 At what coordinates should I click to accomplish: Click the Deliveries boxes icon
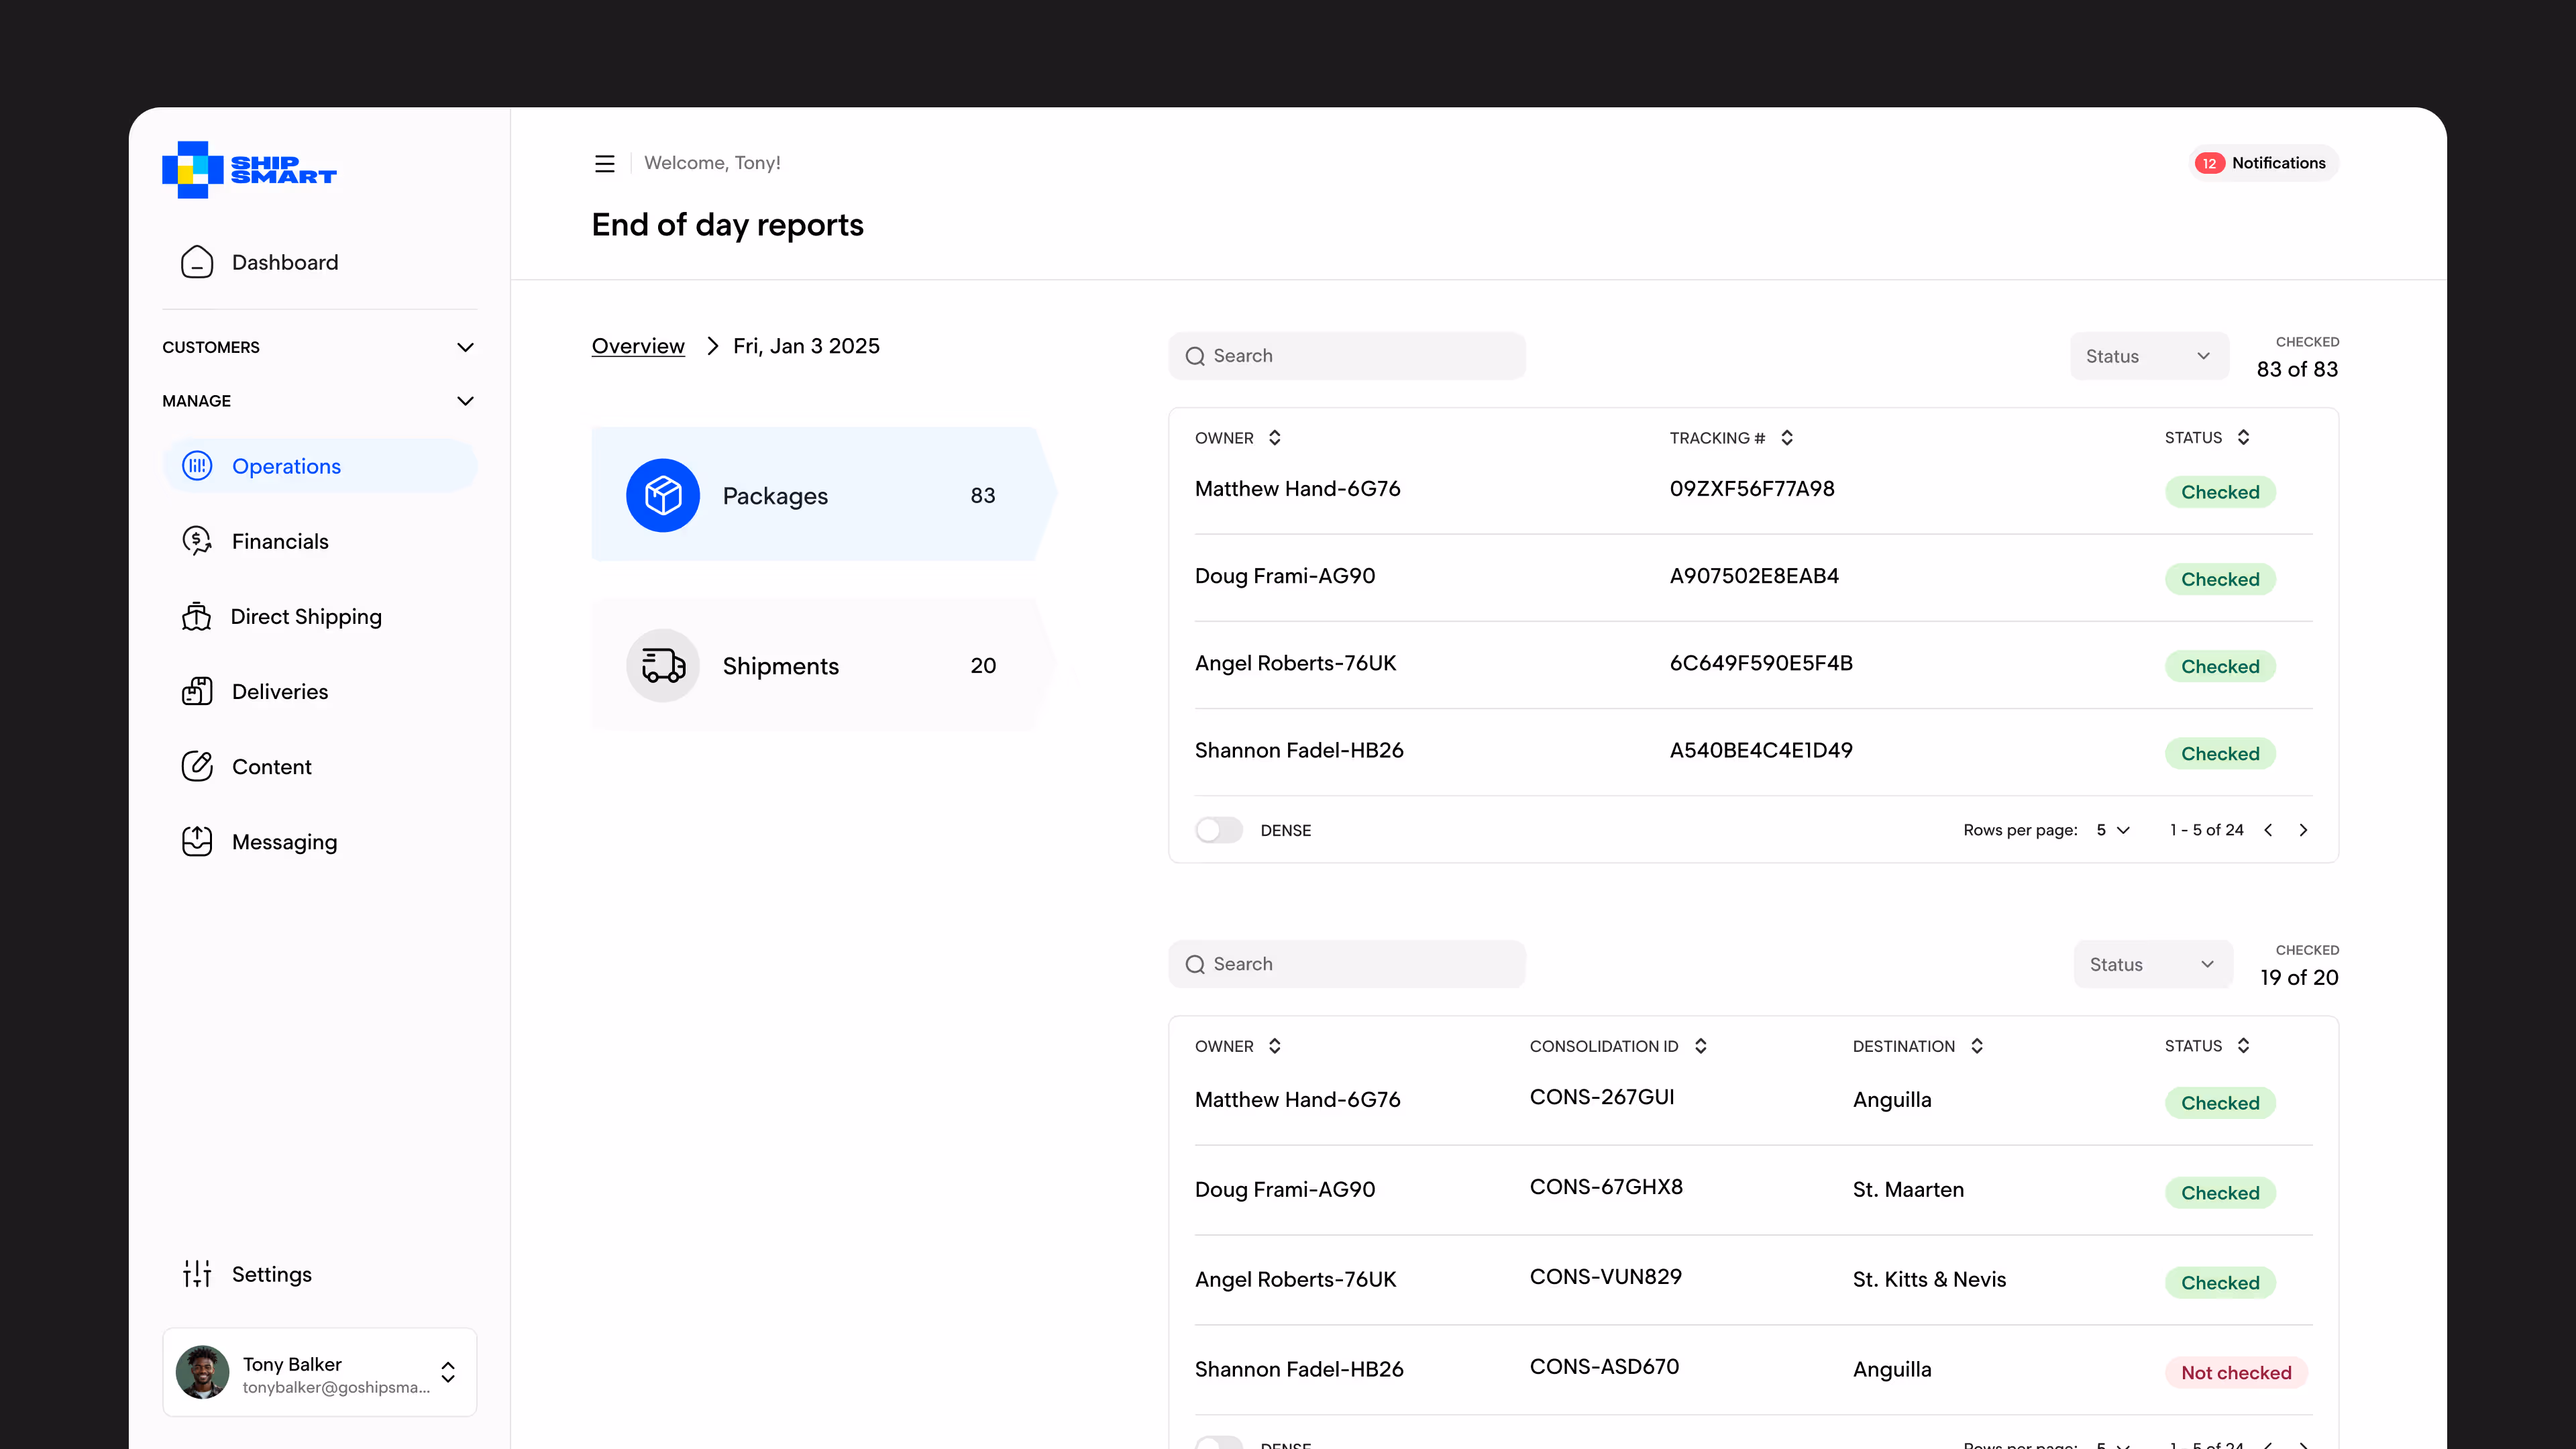pos(197,691)
